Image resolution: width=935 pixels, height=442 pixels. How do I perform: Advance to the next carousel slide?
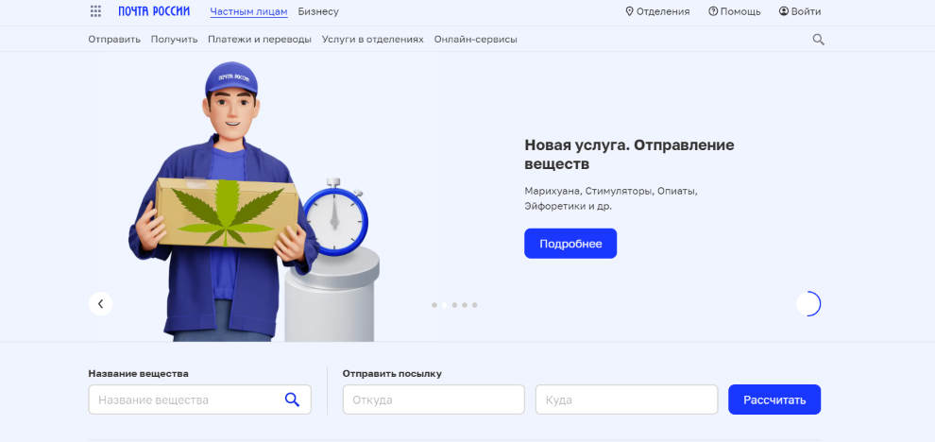coord(808,303)
